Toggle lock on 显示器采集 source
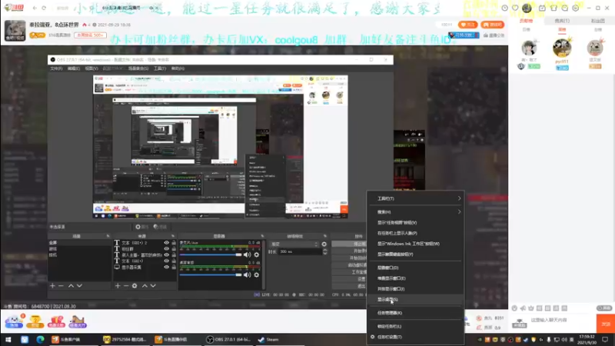This screenshot has width=615, height=346. pos(174,268)
